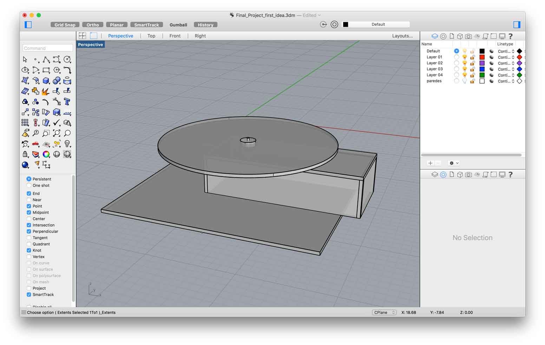
Task: Toggle the left sidebar panel button
Action: [x=28, y=24]
